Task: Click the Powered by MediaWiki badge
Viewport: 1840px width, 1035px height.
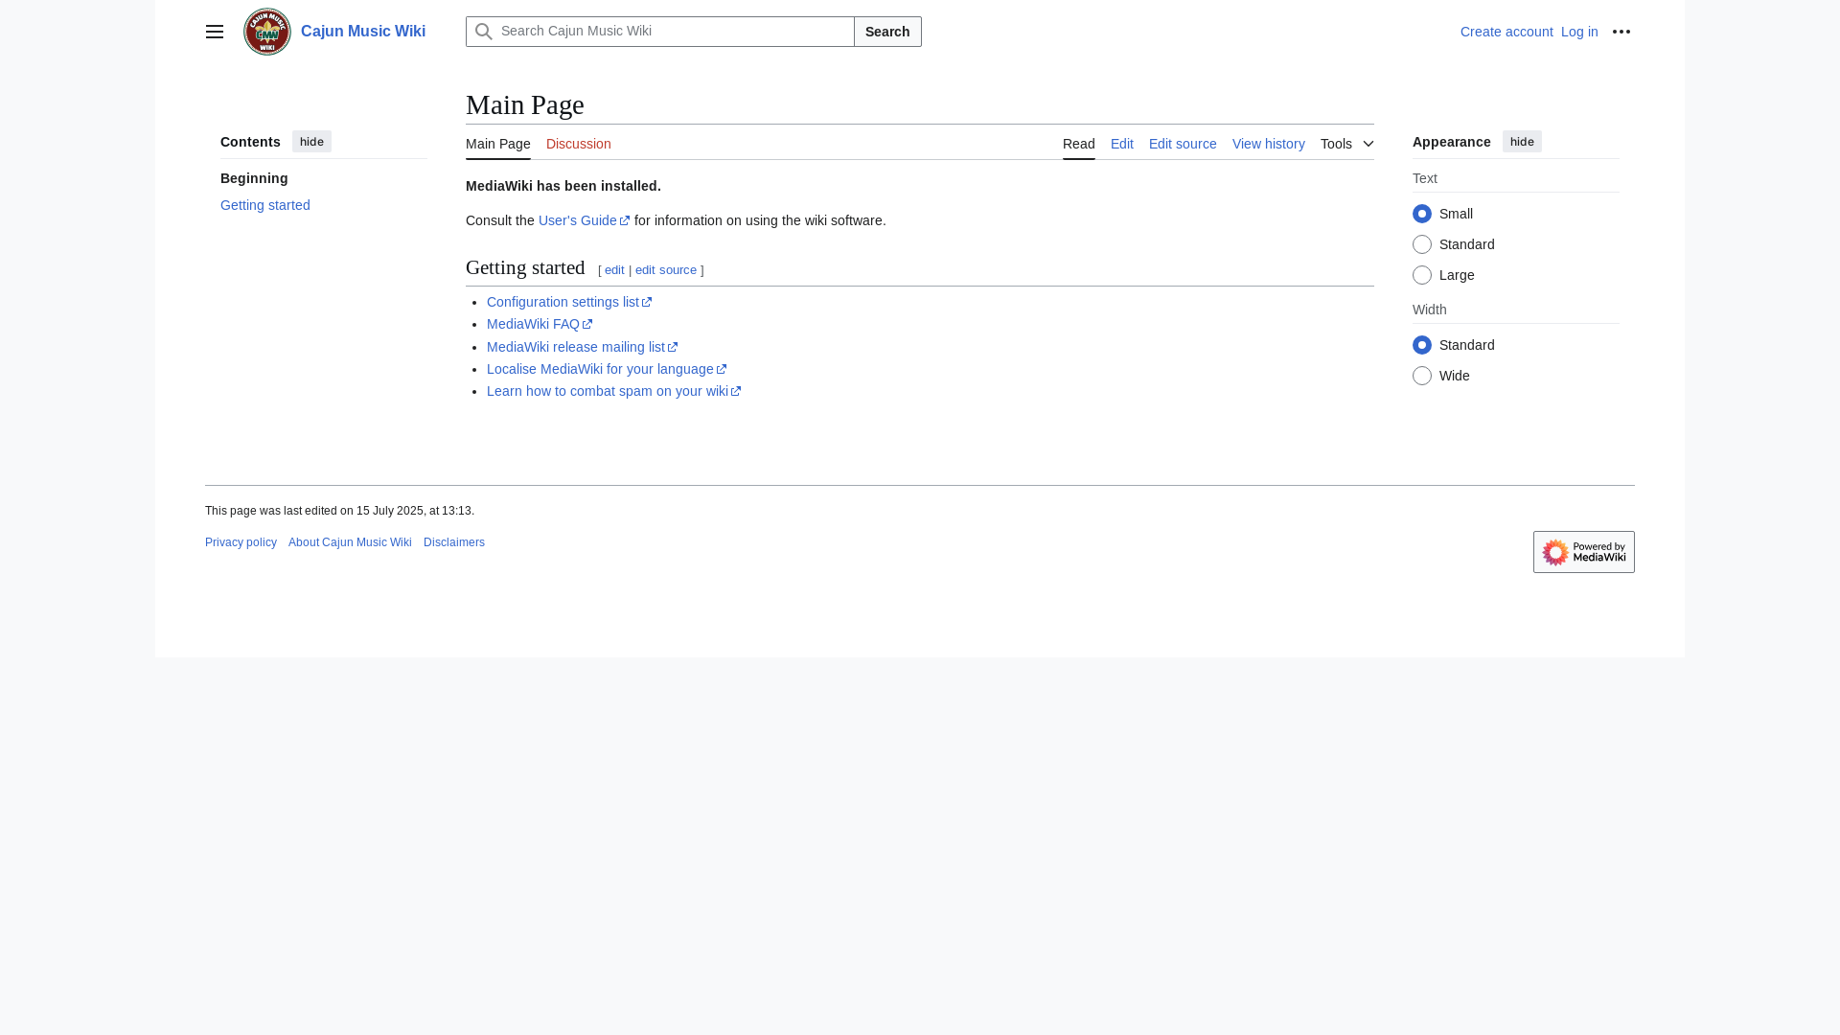Action: pyautogui.click(x=1584, y=552)
